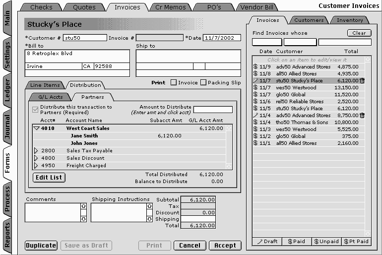Switch to the Line Items tab
The width and height of the screenshot is (382, 255).
point(45,85)
